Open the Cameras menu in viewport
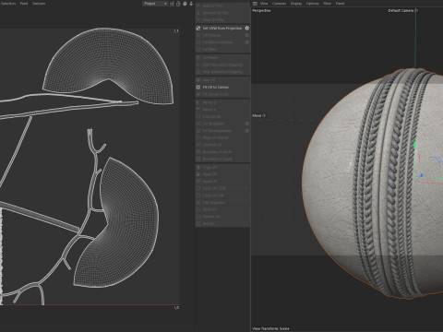443x332 pixels. [279, 4]
